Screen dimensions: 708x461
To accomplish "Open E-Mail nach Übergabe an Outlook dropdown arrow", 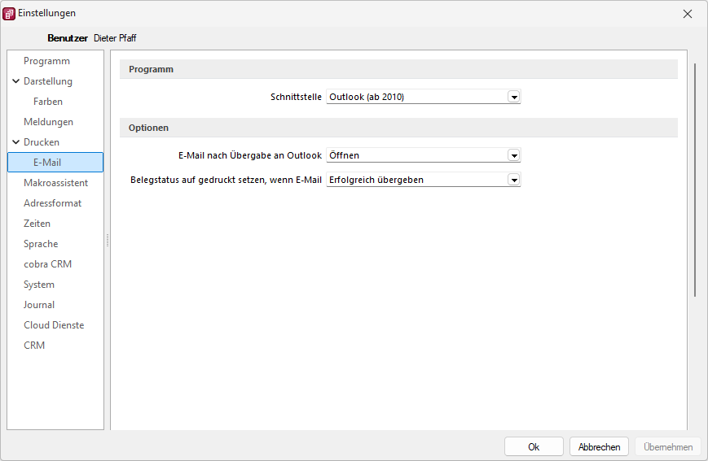I will (x=514, y=155).
